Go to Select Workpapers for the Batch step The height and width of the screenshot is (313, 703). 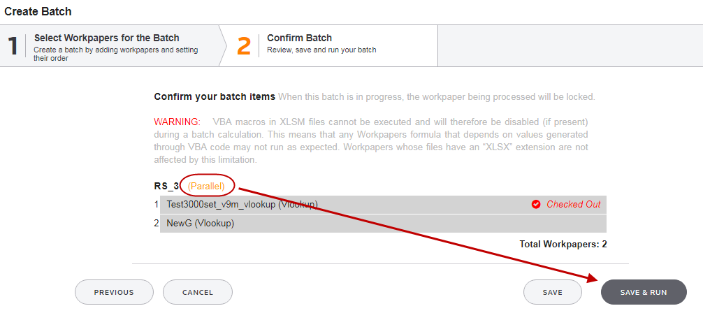click(x=107, y=38)
